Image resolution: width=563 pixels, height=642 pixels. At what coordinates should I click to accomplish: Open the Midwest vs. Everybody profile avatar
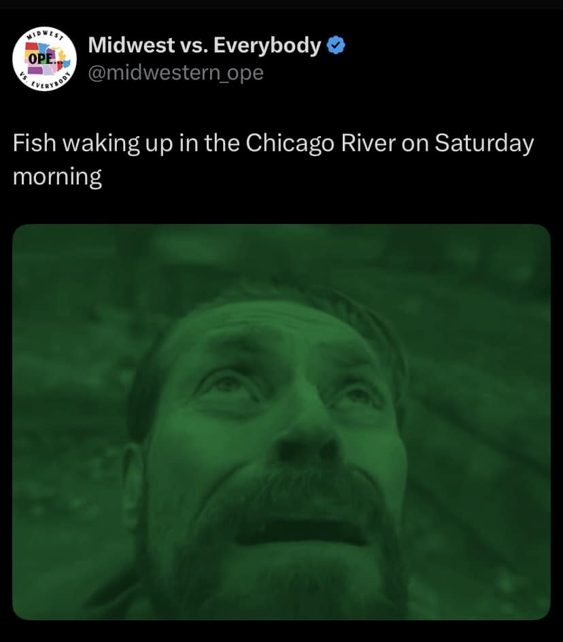[x=42, y=58]
